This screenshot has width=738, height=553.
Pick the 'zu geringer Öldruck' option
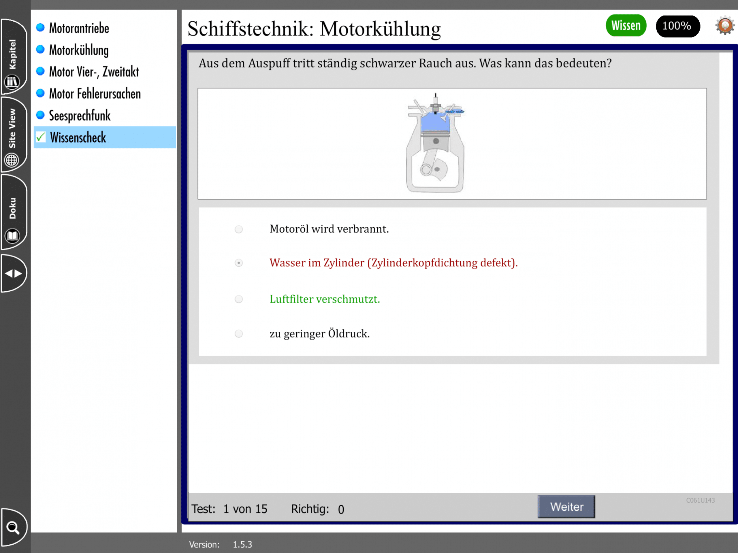point(238,333)
